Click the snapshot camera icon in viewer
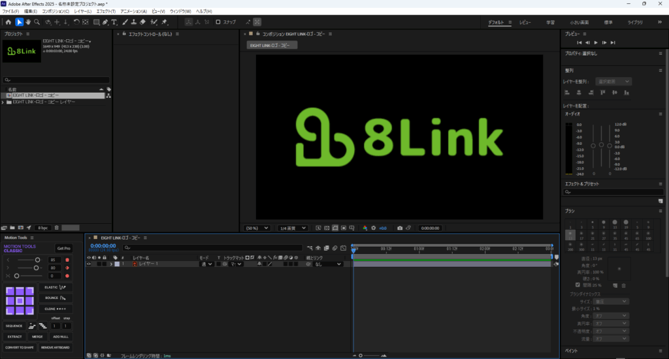 pos(400,228)
